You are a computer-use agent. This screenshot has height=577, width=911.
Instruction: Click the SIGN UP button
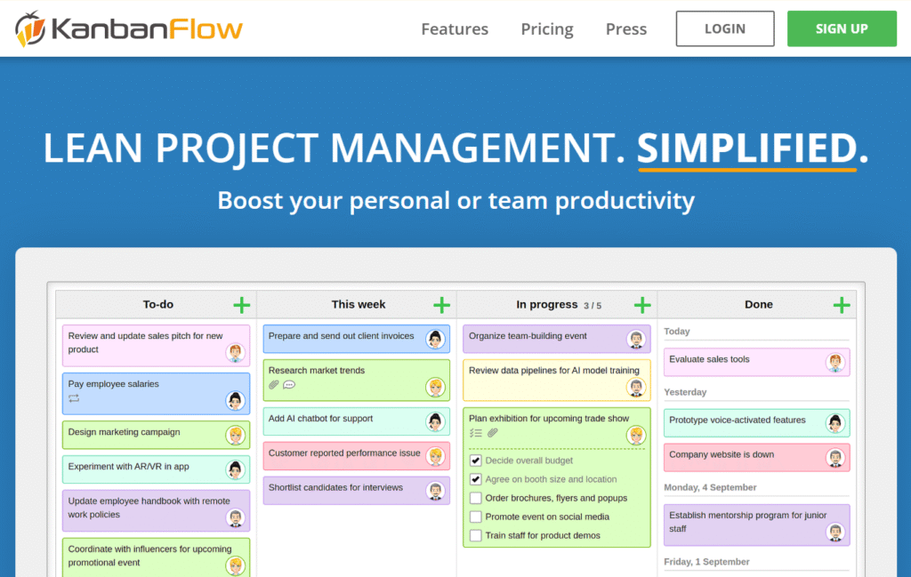click(842, 28)
